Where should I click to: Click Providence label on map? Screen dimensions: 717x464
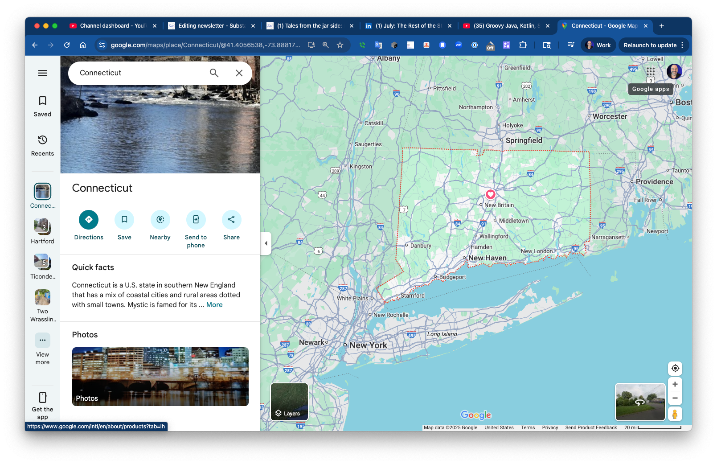click(x=655, y=182)
